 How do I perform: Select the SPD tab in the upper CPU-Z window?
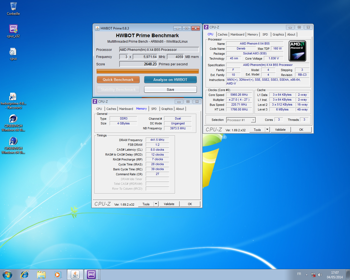[265, 34]
